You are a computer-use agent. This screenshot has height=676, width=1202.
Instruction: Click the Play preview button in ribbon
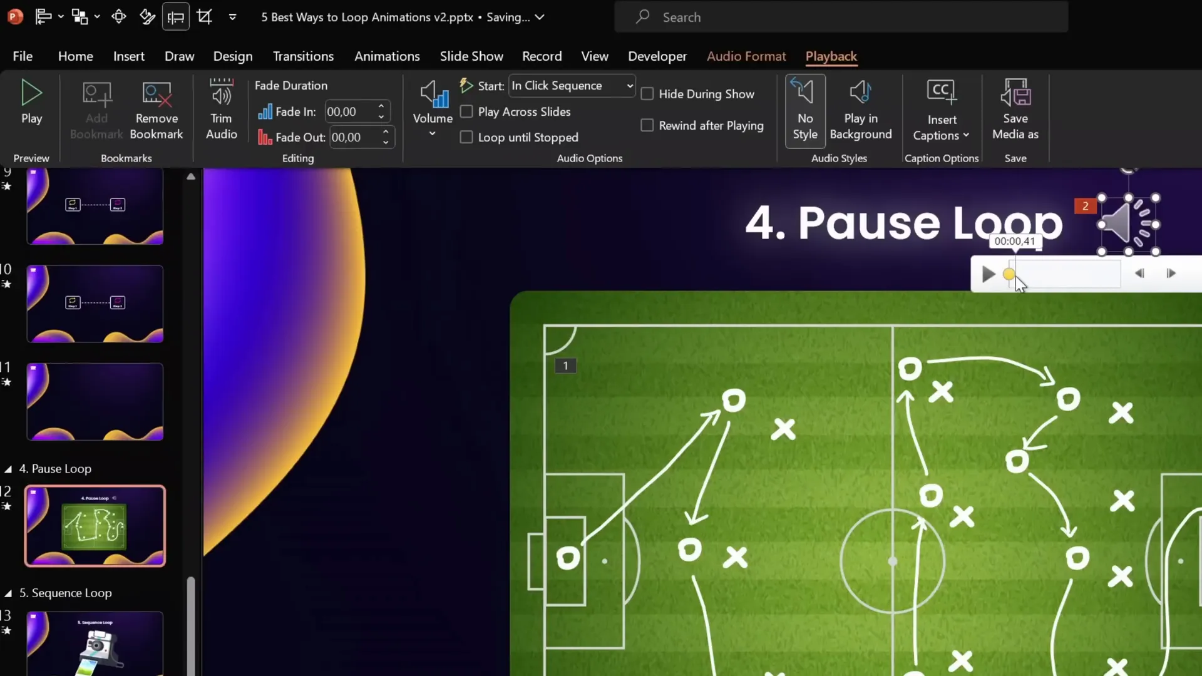pyautogui.click(x=31, y=102)
